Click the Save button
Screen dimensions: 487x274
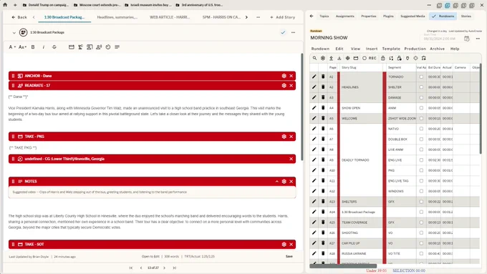click(x=289, y=257)
